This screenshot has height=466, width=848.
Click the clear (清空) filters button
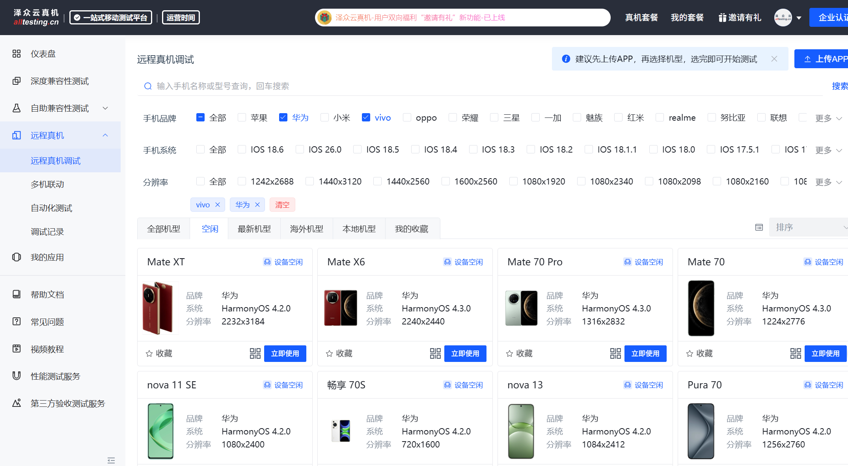[282, 205]
